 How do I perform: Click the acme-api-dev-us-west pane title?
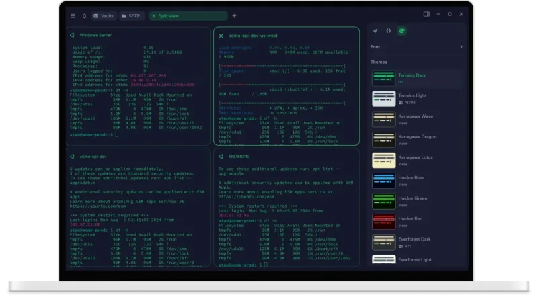coord(253,36)
